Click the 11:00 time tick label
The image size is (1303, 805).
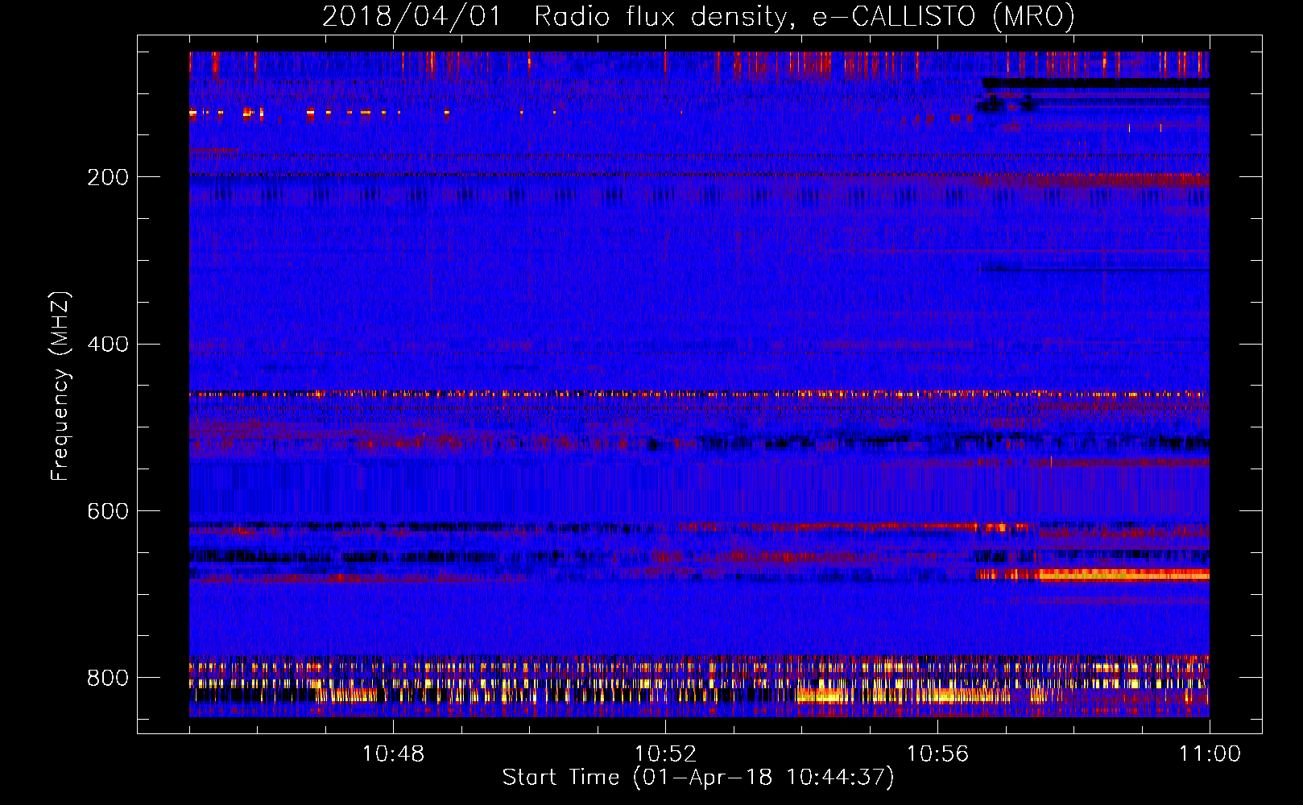1210,754
